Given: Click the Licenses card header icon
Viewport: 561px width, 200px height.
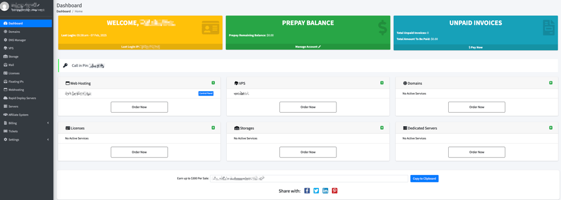Looking at the screenshot, I should pos(67,128).
